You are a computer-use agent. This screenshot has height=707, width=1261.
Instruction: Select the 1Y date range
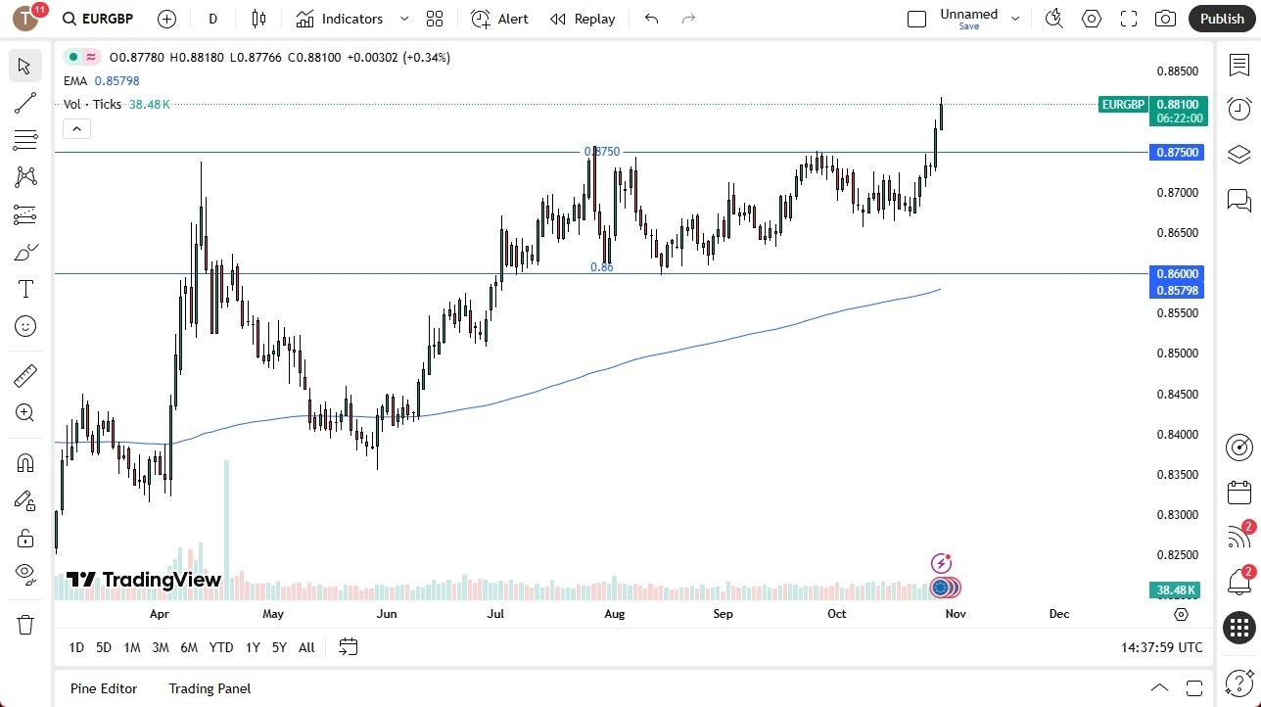tap(253, 647)
